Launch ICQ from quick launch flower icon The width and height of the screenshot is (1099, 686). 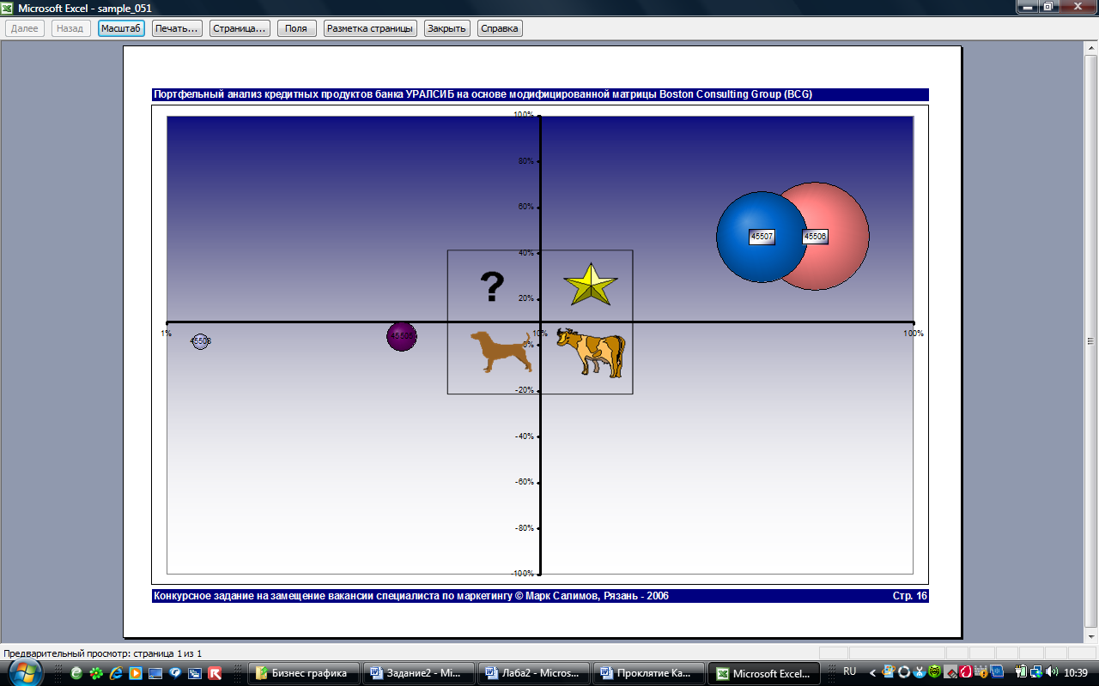(x=96, y=673)
